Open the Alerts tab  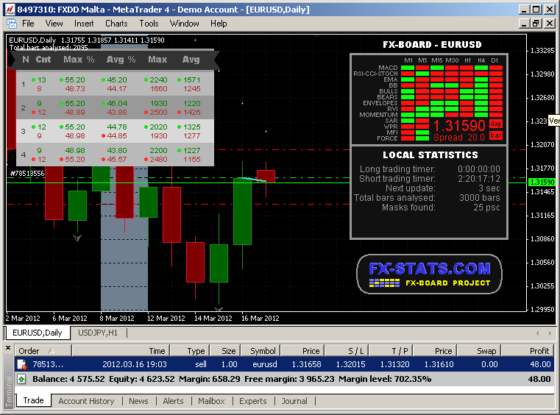173,401
